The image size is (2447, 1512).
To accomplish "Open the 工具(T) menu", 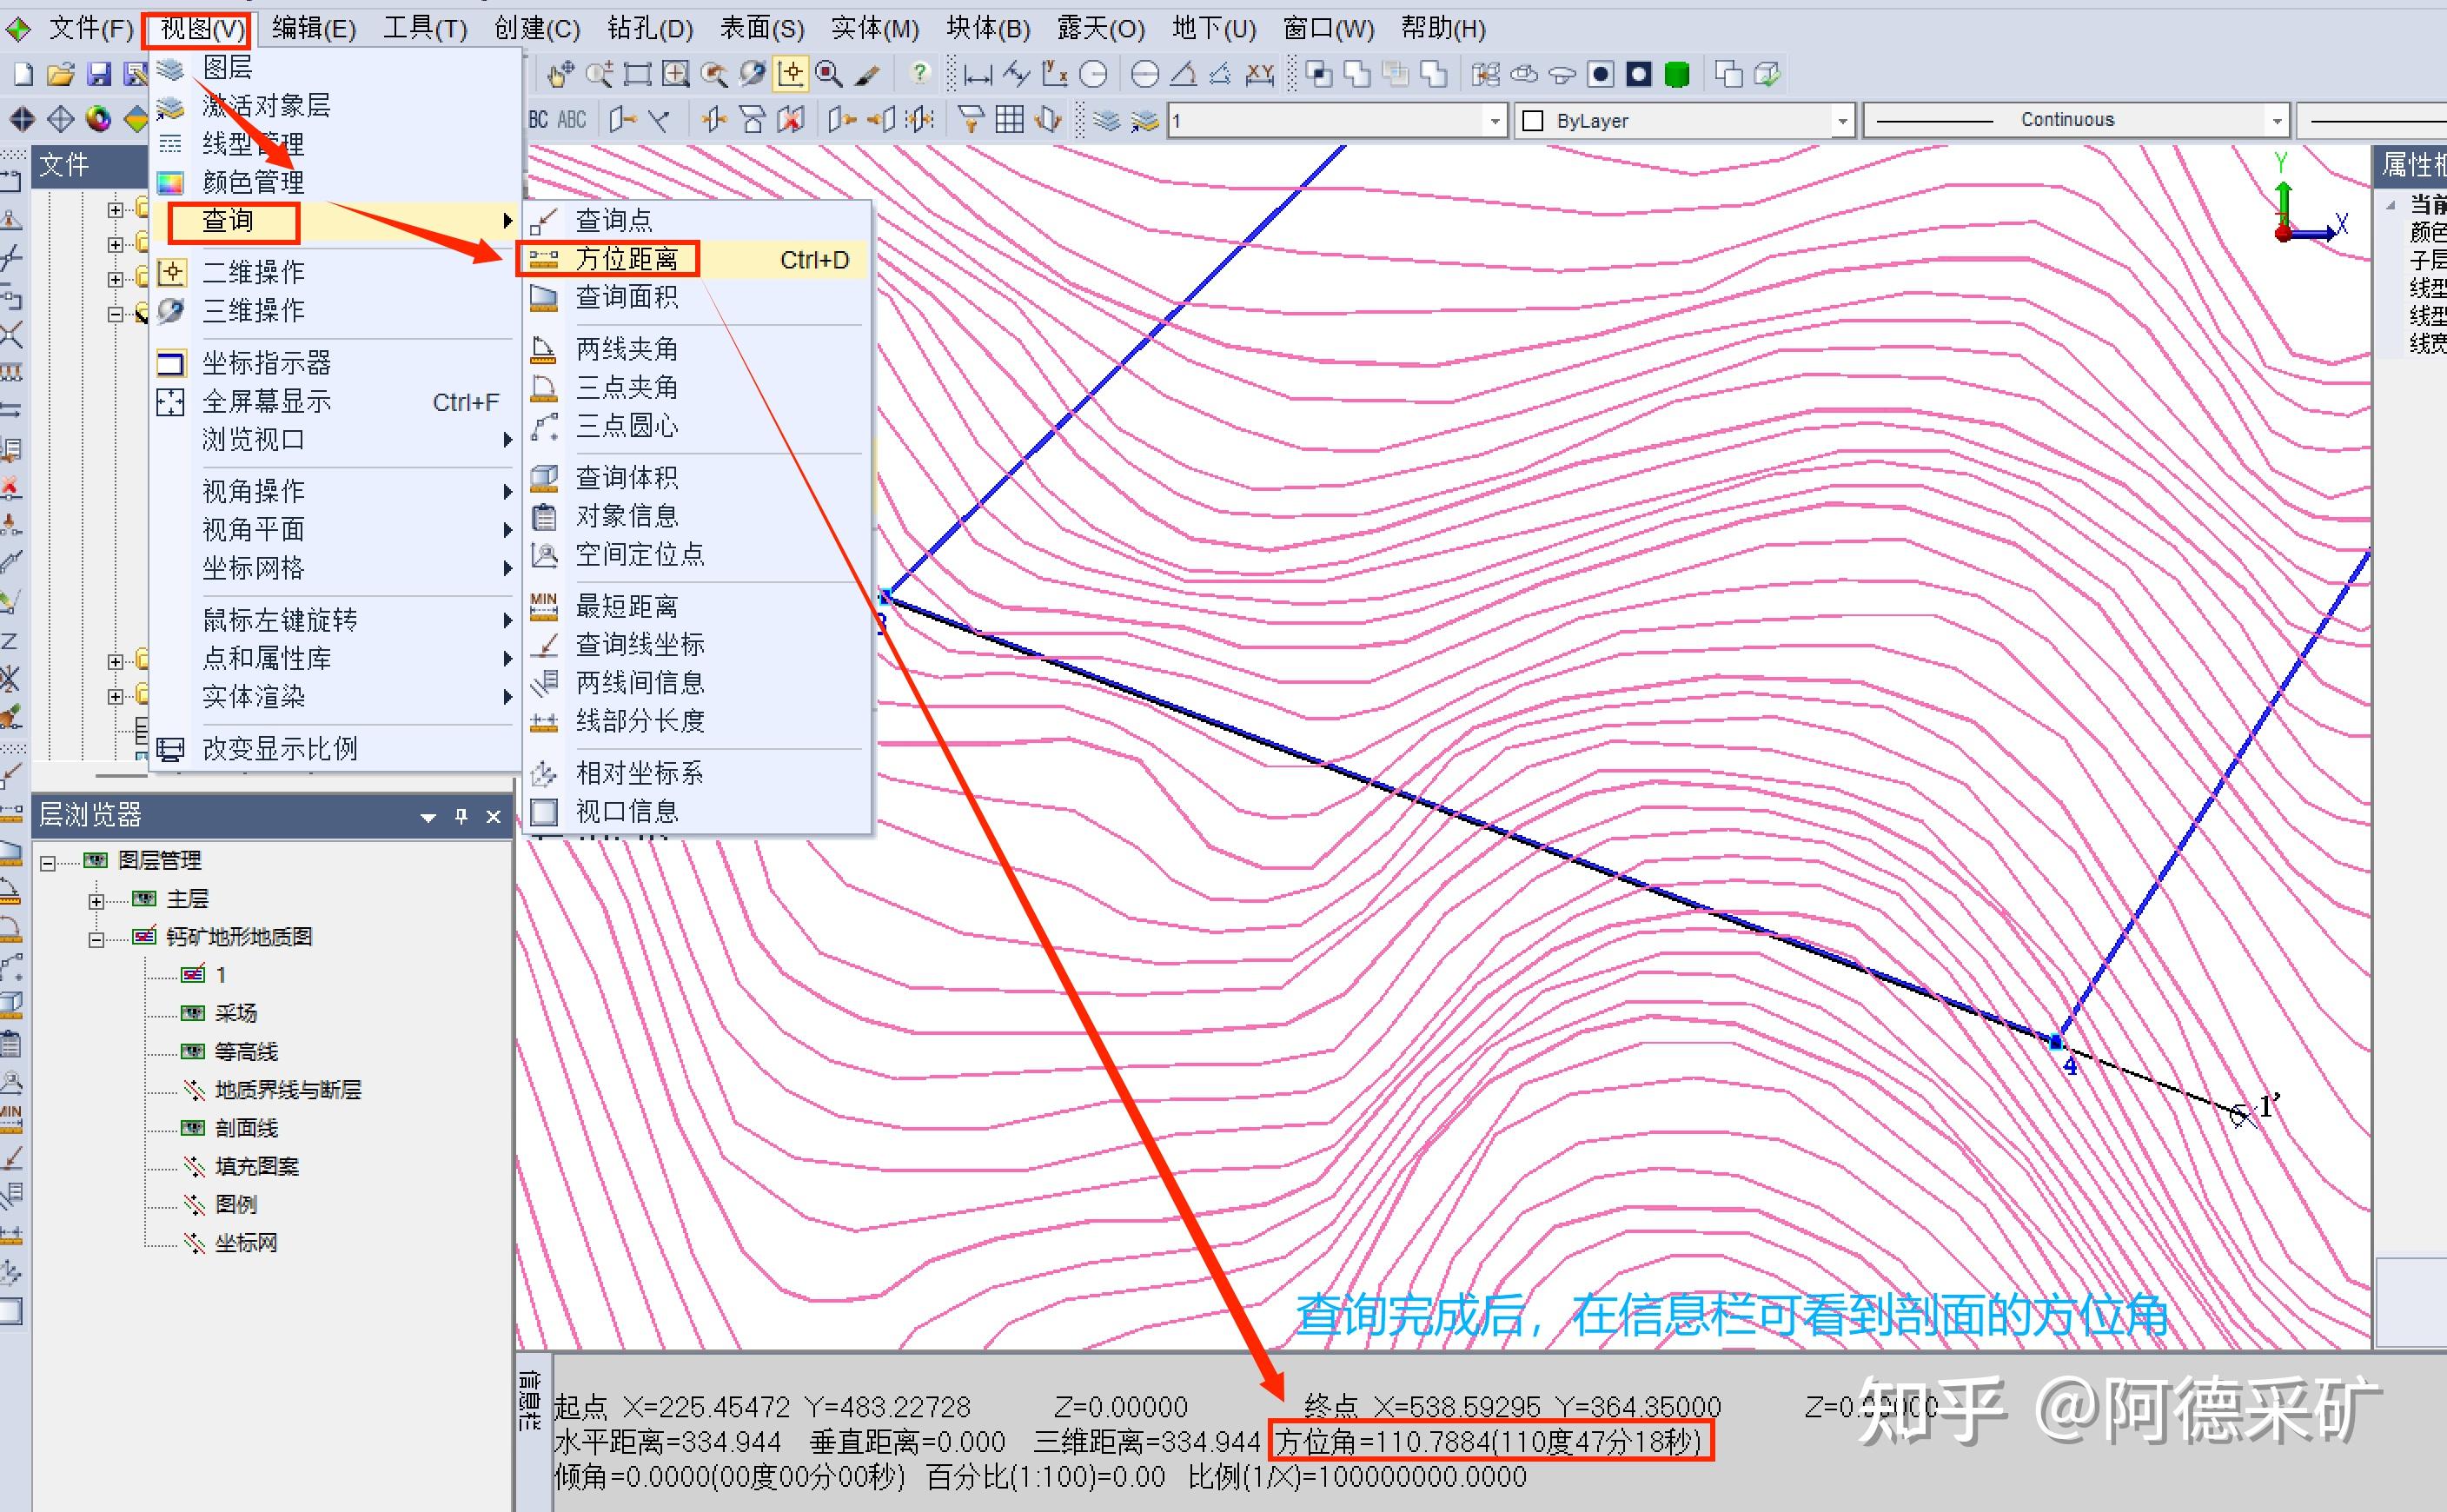I will pos(425,28).
